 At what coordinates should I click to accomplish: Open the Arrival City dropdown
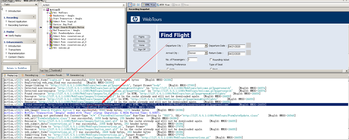pyautogui.click(x=206, y=53)
